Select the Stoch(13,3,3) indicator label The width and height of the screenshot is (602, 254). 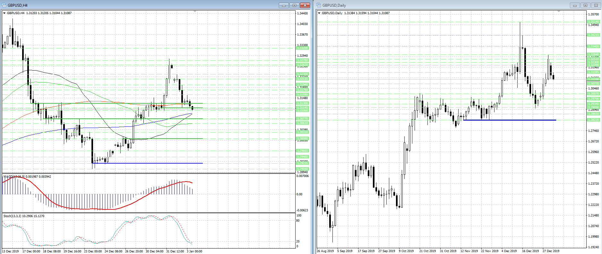(x=13, y=216)
